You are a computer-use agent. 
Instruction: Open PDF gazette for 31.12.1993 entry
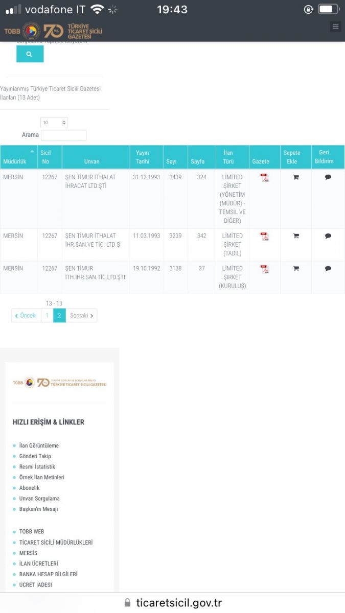click(x=264, y=178)
